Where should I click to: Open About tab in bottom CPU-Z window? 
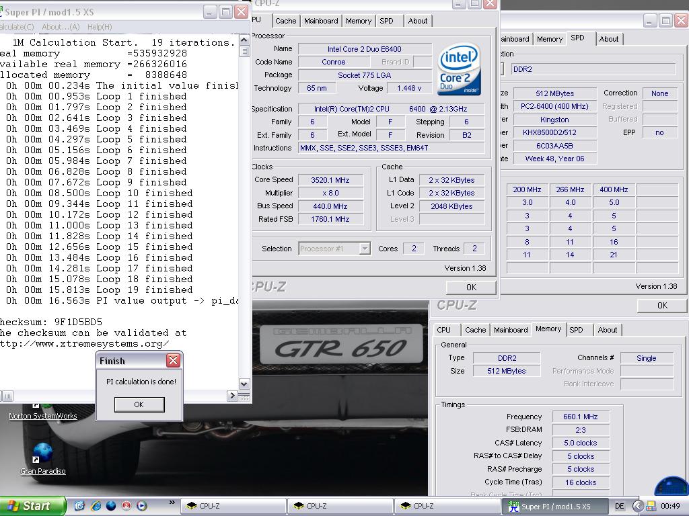pos(608,330)
